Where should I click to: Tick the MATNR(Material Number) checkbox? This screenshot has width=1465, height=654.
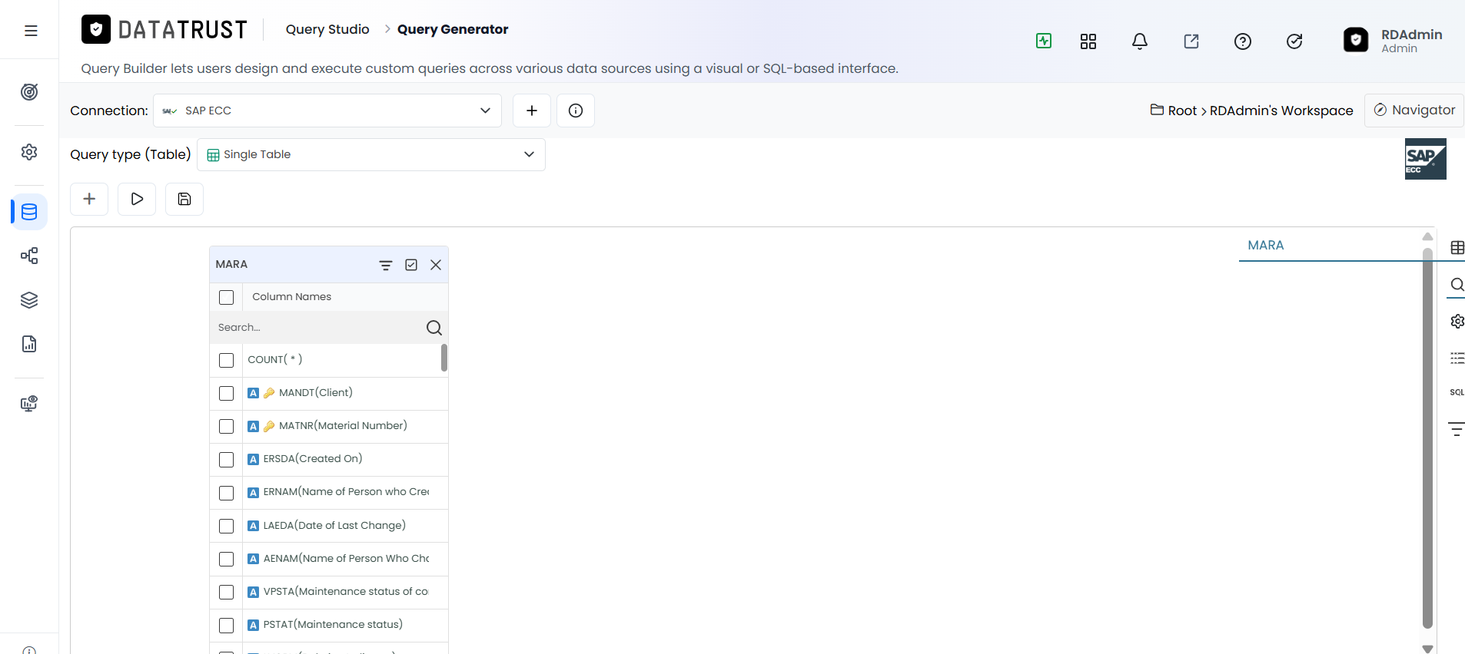click(226, 426)
